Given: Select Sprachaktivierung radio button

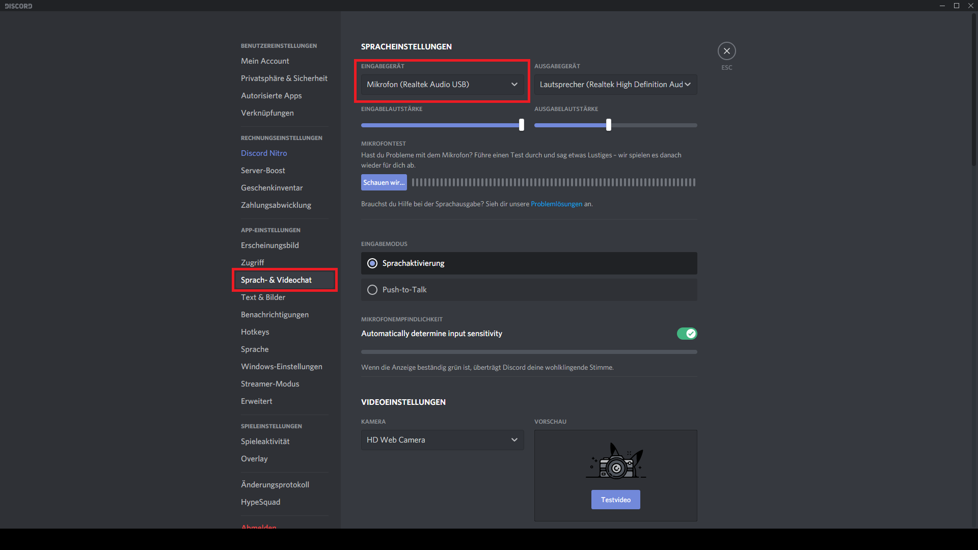Looking at the screenshot, I should point(372,263).
